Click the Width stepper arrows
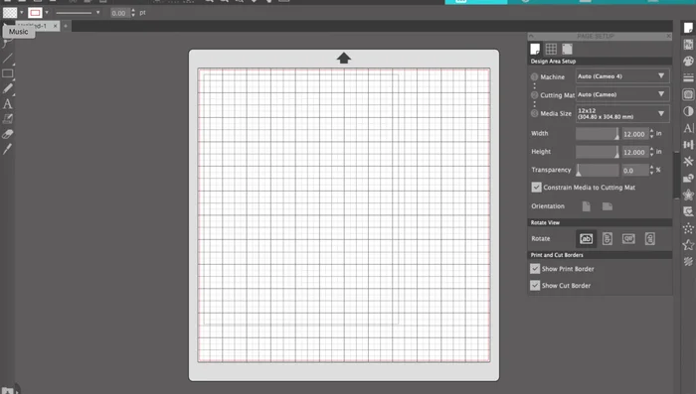Image resolution: width=696 pixels, height=394 pixels. 651,133
